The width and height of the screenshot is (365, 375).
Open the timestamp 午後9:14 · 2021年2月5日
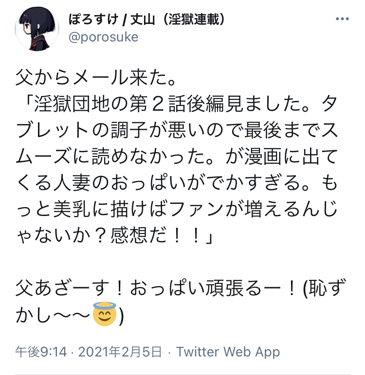click(x=88, y=352)
